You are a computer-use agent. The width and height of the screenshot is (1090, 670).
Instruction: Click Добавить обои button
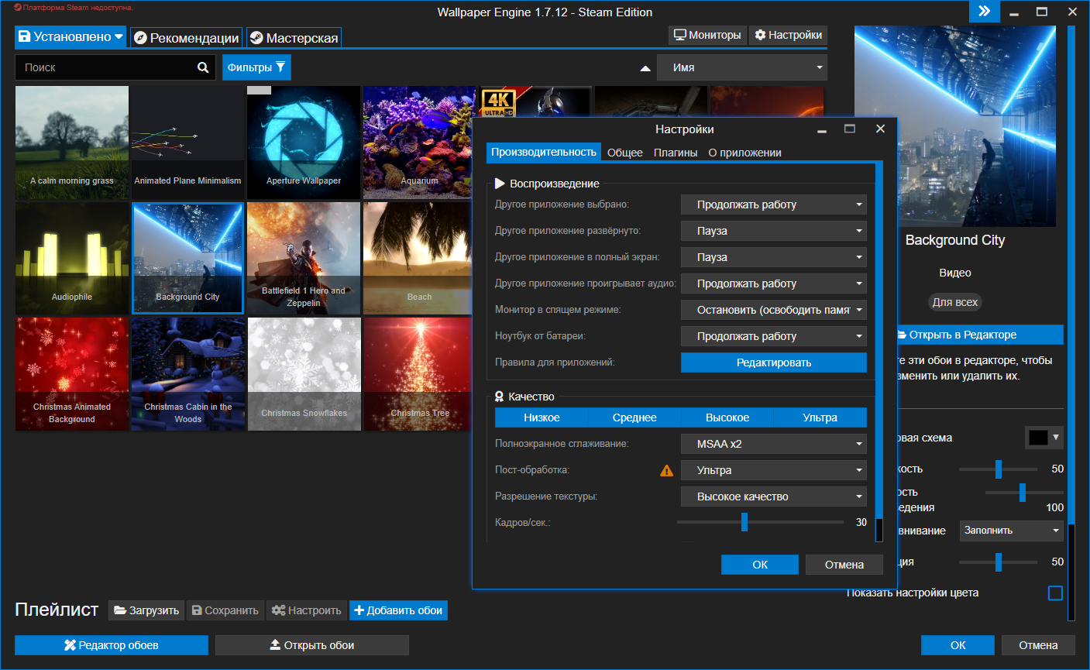click(x=398, y=610)
